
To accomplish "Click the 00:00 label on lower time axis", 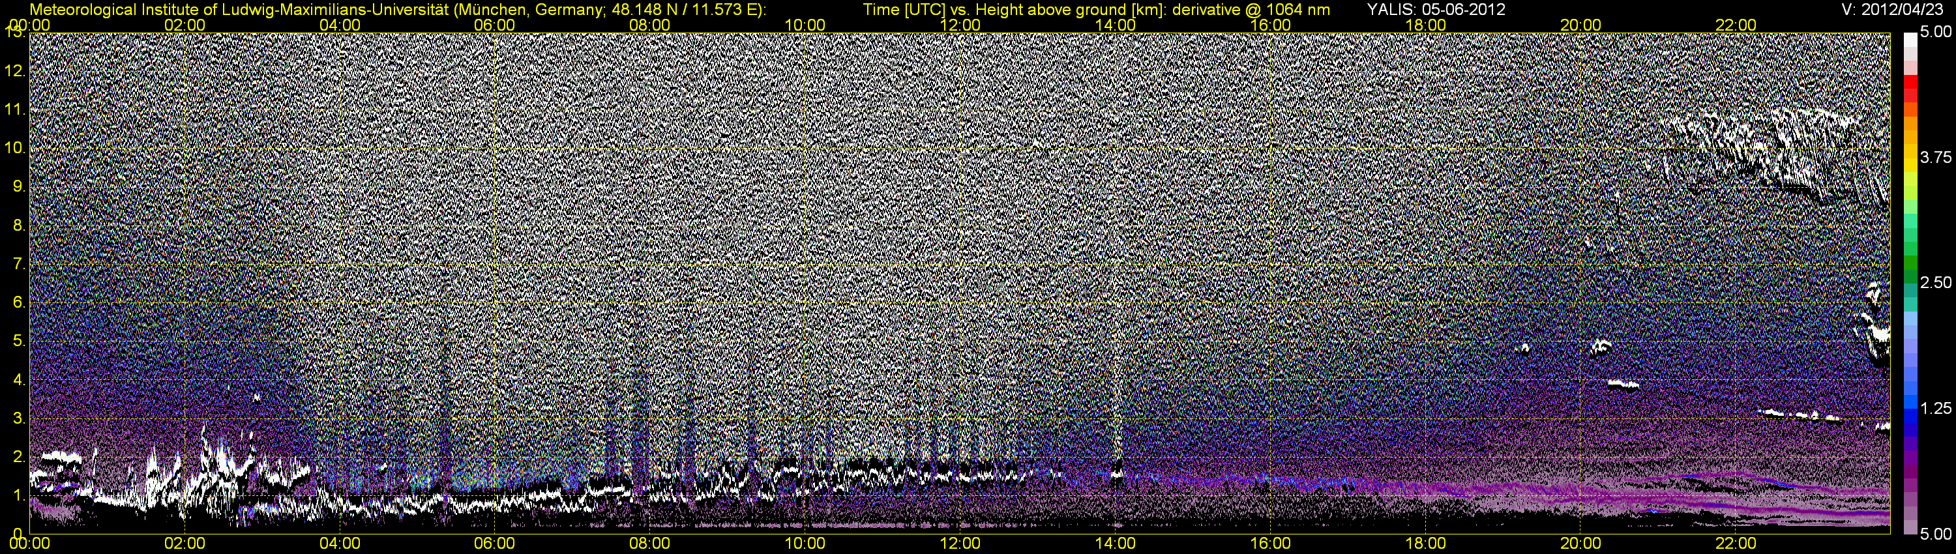I will click(x=29, y=544).
